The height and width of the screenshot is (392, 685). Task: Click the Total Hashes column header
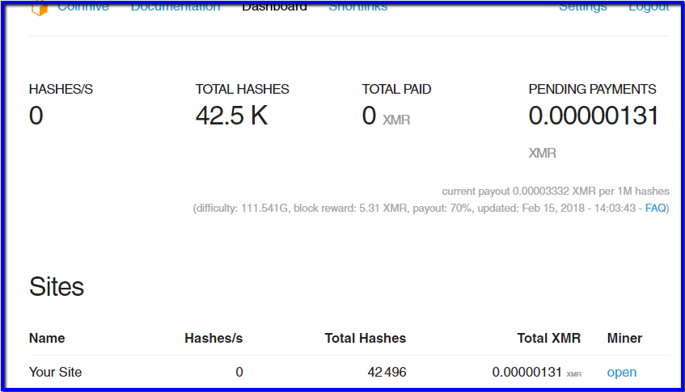click(365, 338)
